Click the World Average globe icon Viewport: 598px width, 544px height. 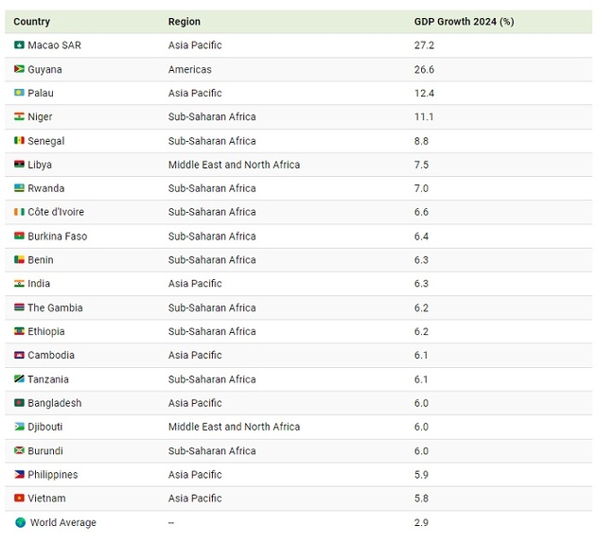coord(20,522)
